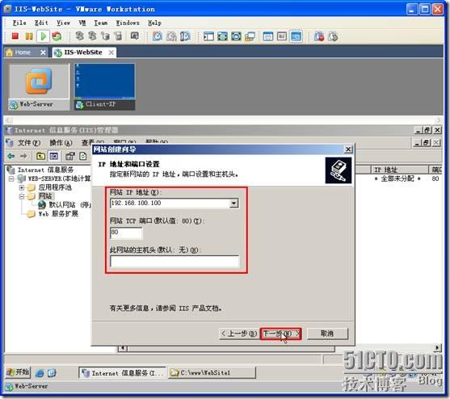Open the 操作 menu in IIS Manager
Image resolution: width=450 pixels, height=399 pixels.
(x=61, y=143)
